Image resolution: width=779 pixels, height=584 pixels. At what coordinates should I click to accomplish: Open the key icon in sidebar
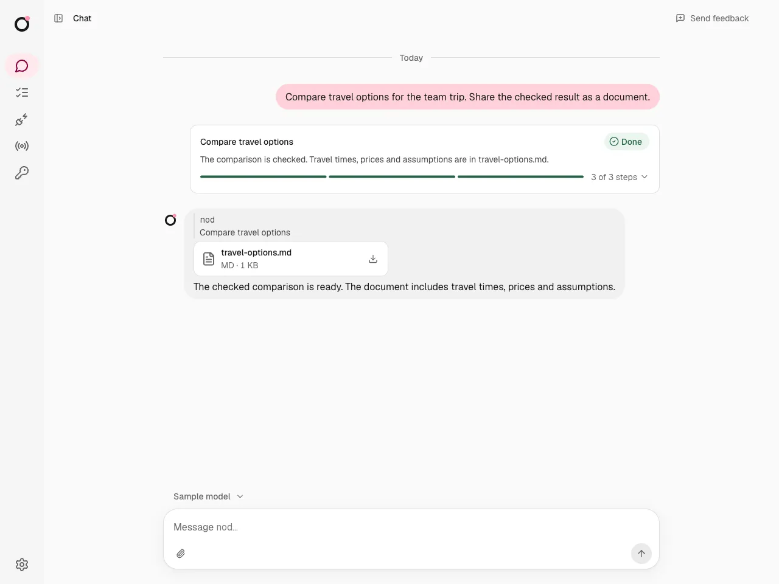tap(22, 173)
